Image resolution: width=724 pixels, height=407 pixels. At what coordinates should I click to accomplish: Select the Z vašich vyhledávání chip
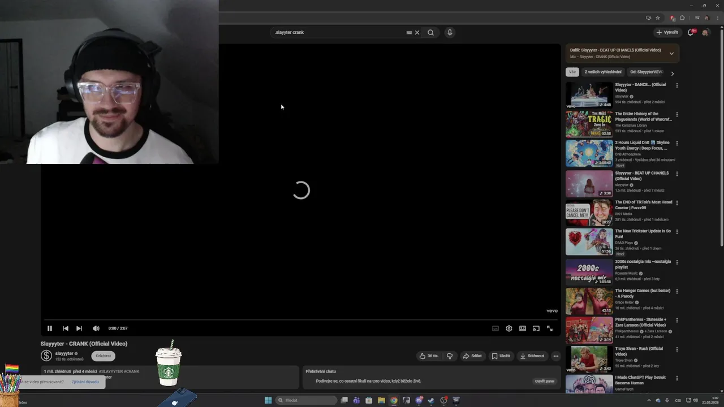click(x=603, y=72)
